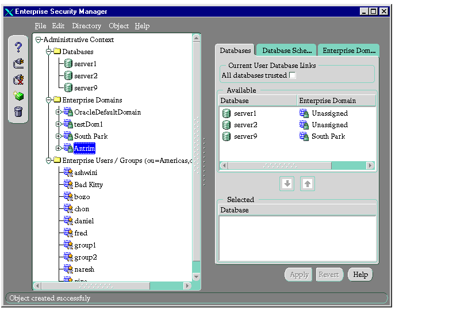Click the green cube create object icon
The height and width of the screenshot is (312, 453).
(18, 96)
